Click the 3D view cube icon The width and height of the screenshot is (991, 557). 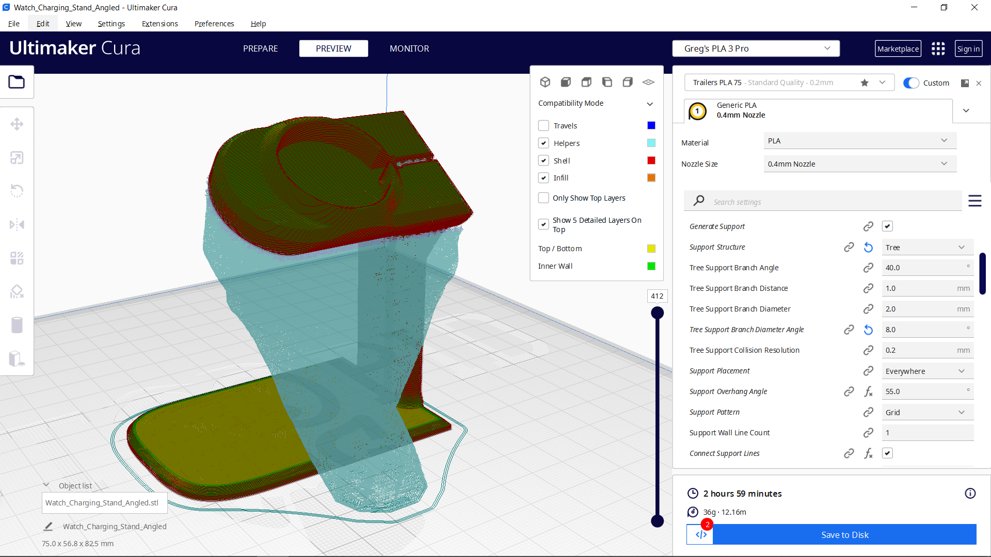pyautogui.click(x=545, y=82)
